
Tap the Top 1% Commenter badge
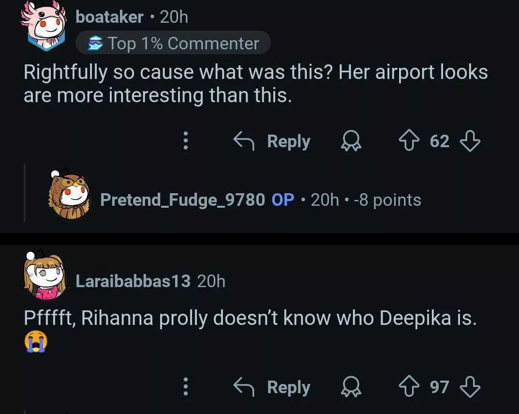click(173, 44)
